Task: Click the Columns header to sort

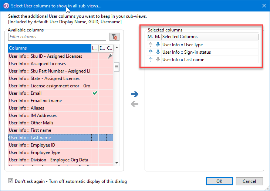Action: tap(50, 48)
